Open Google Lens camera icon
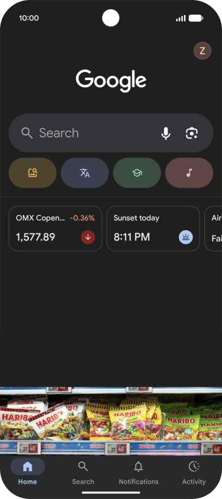This screenshot has width=222, height=499. (x=192, y=133)
